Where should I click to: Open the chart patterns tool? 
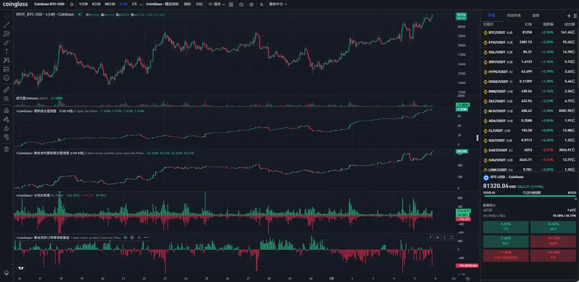(x=7, y=60)
